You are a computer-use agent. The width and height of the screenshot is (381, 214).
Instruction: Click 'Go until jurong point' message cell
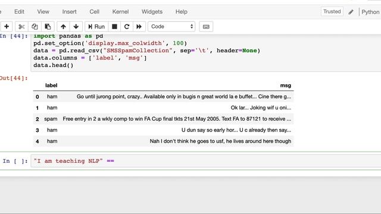pyautogui.click(x=184, y=96)
